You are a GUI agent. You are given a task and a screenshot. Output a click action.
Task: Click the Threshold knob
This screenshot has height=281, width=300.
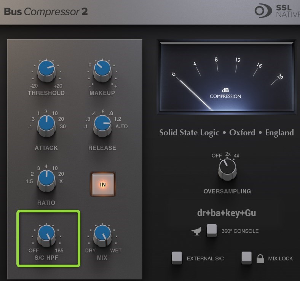(46, 70)
